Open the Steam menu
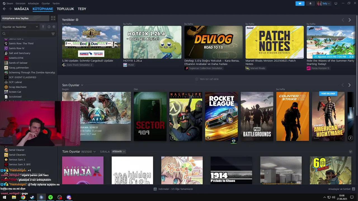Image resolution: width=358 pixels, height=201 pixels. point(8,3)
